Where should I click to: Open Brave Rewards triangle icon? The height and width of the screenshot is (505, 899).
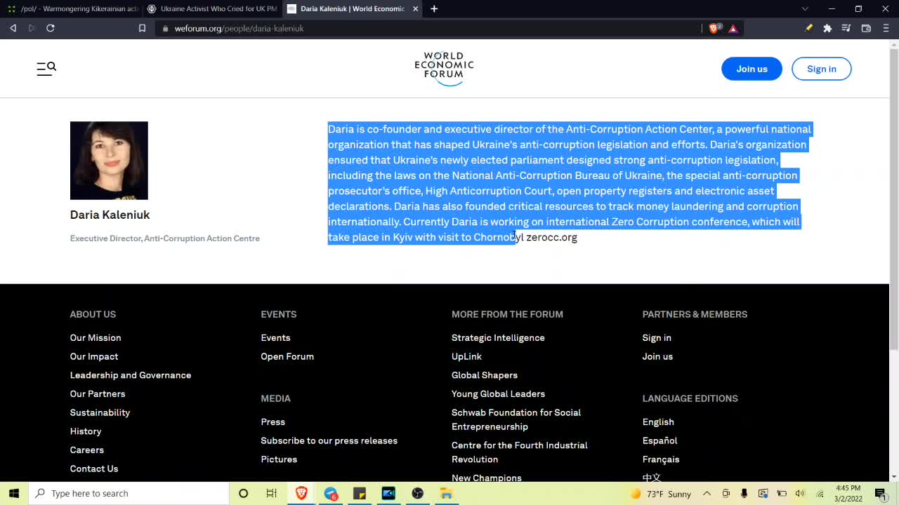click(x=733, y=29)
